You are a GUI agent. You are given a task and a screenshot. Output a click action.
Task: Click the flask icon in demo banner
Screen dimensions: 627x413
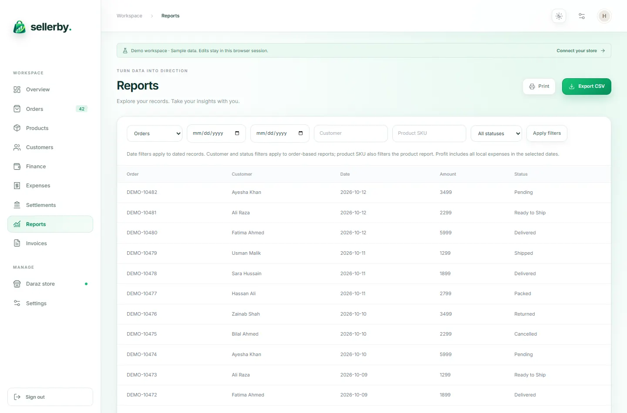[125, 50]
